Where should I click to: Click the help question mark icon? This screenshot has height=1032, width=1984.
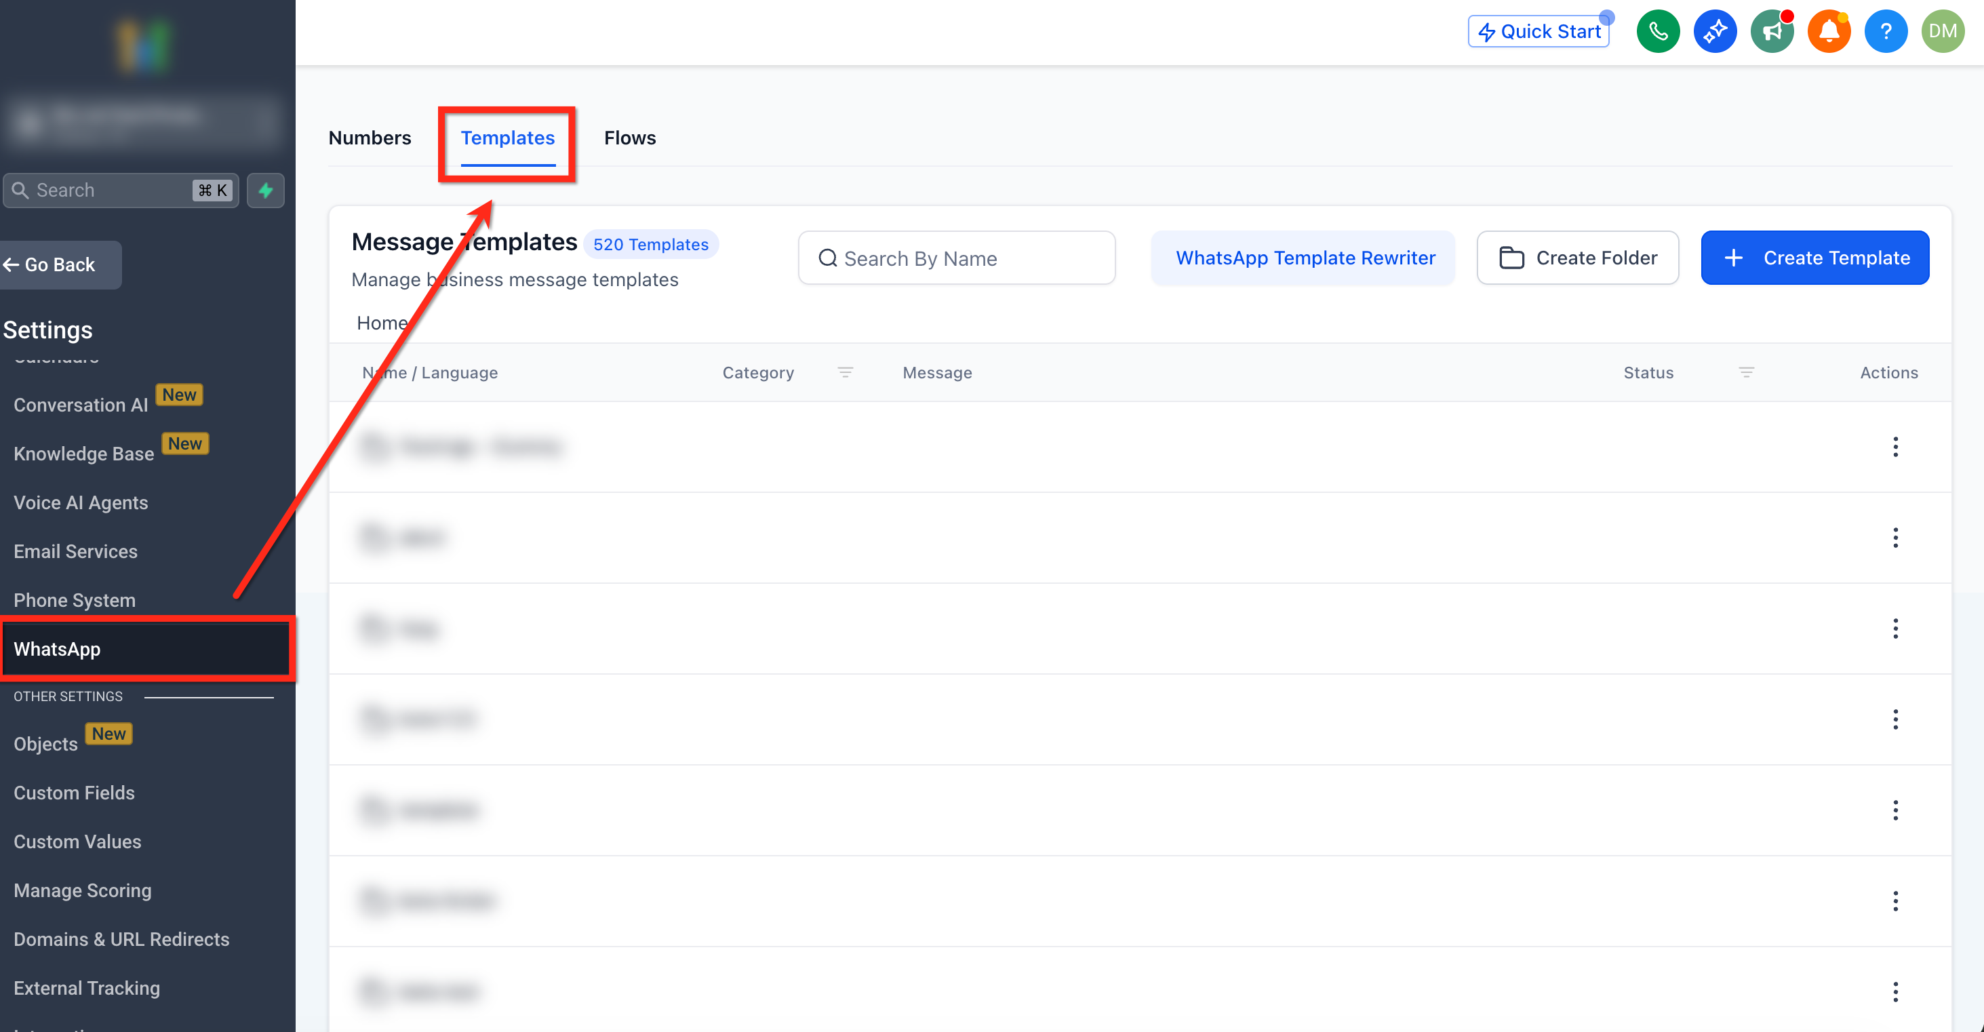[1886, 32]
